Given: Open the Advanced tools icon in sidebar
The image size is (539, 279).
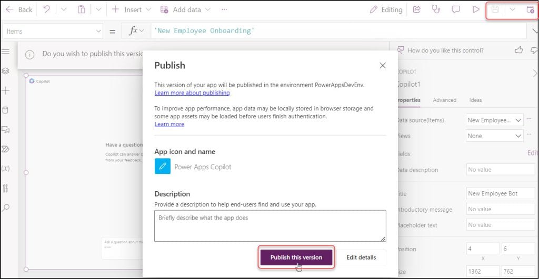Looking at the screenshot, I should tap(5, 188).
